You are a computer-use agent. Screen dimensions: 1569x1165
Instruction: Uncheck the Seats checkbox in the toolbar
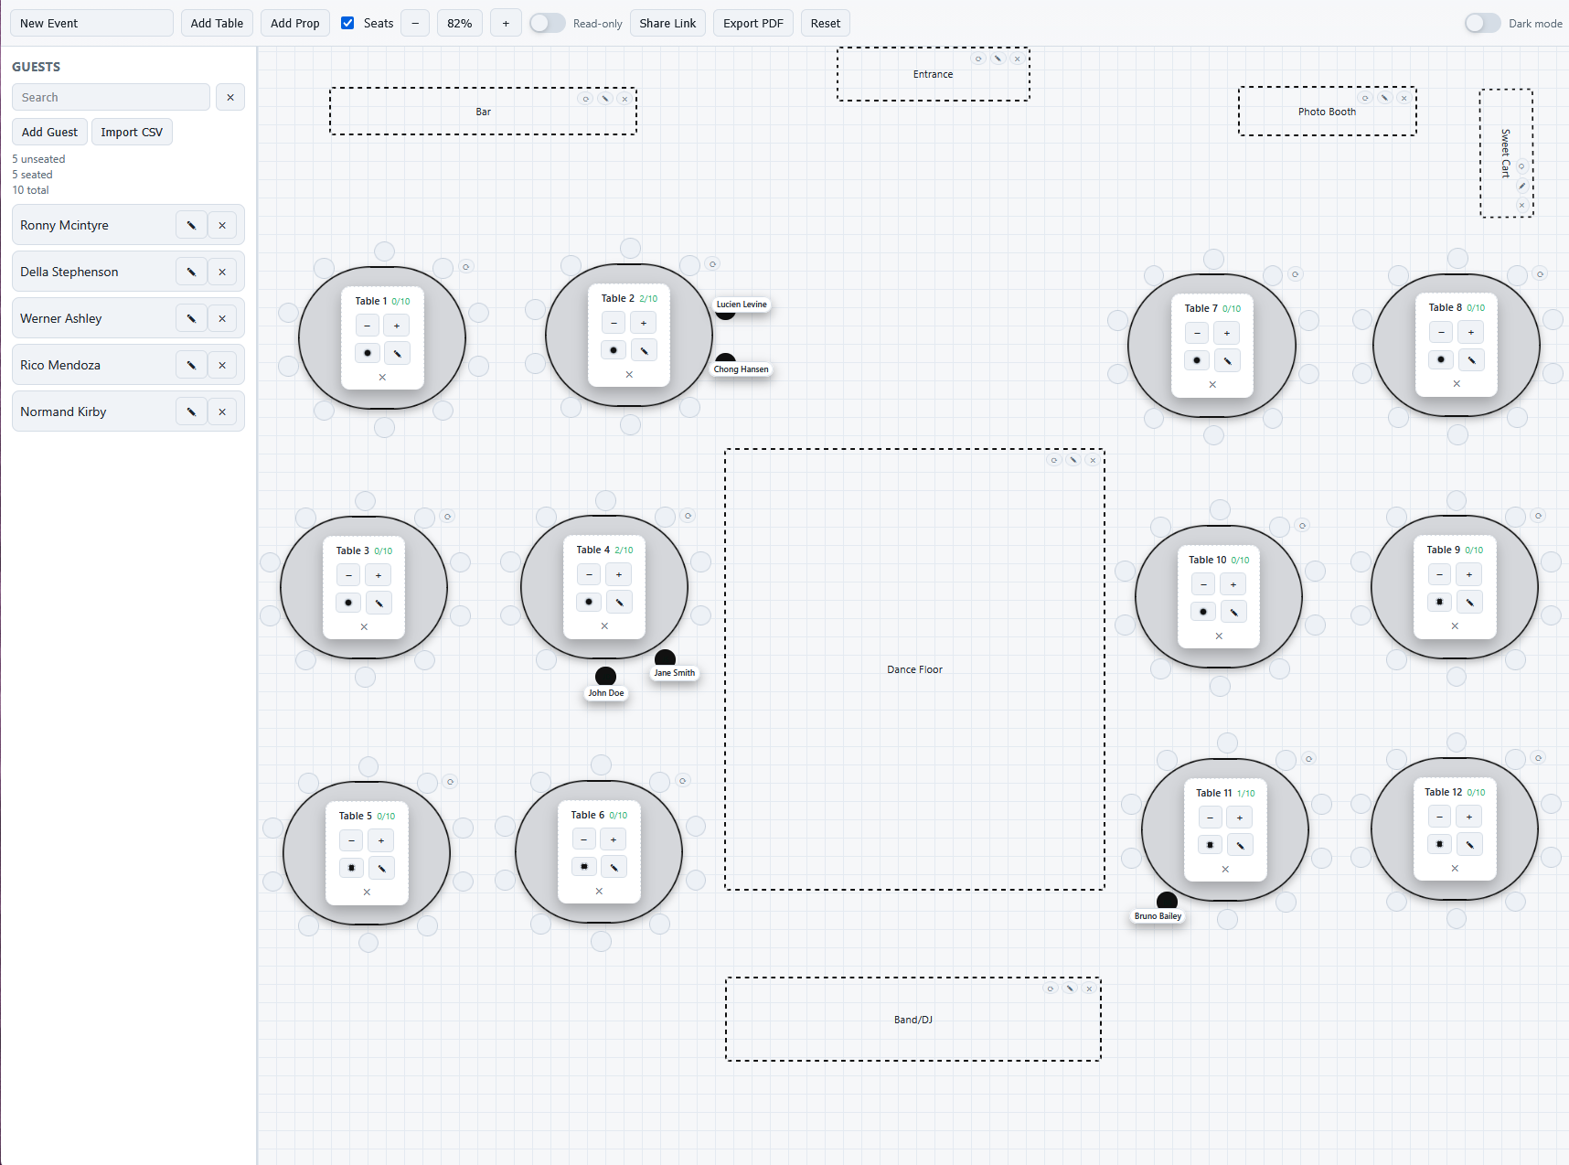pos(347,22)
